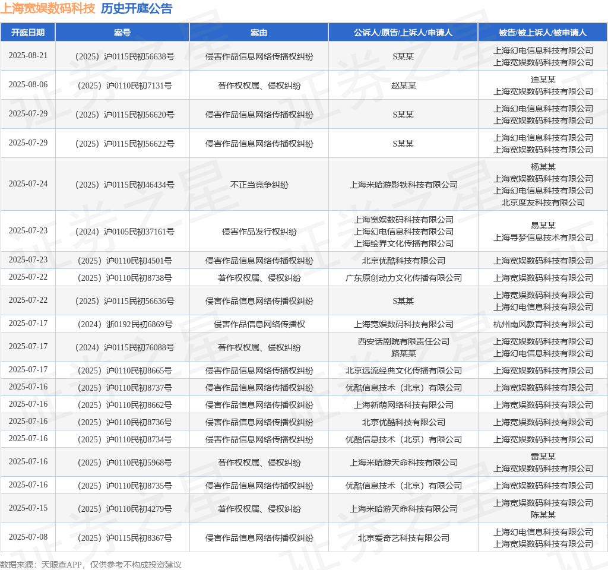Click plaintiff 上海米哈游影铁科技有限公司
608x570 pixels.
(x=403, y=185)
